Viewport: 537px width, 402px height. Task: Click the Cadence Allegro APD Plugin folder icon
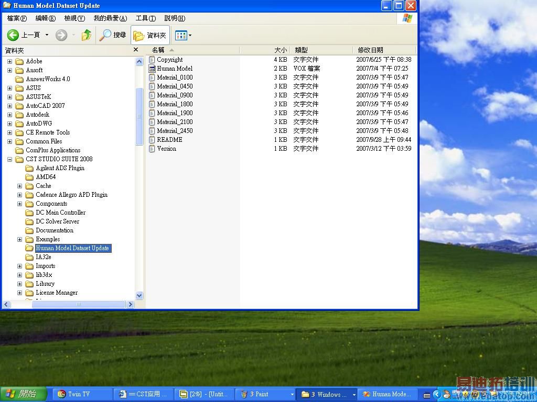pos(29,195)
